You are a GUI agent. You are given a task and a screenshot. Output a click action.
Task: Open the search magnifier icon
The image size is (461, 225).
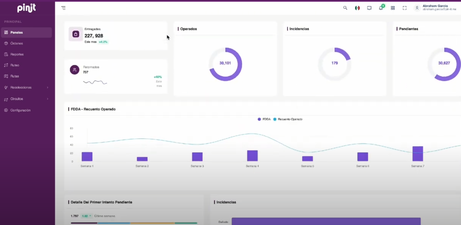345,8
